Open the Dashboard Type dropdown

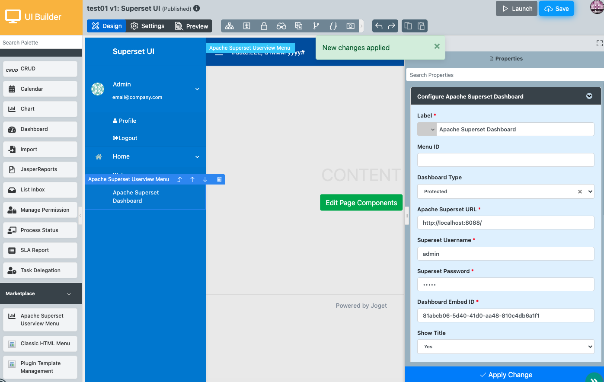click(505, 191)
